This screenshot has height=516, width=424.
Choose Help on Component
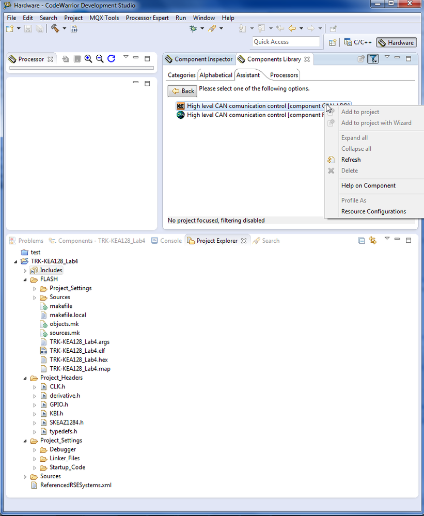pyautogui.click(x=368, y=185)
